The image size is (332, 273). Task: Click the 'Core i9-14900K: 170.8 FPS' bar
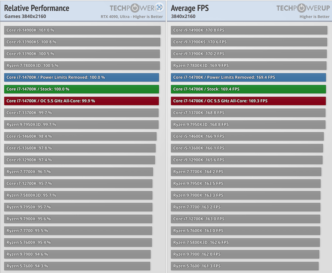[249, 30]
